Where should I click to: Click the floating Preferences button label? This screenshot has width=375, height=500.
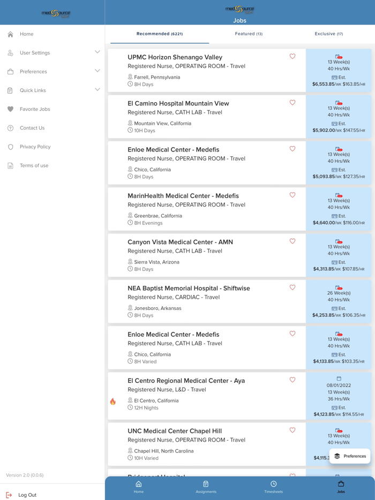click(355, 456)
